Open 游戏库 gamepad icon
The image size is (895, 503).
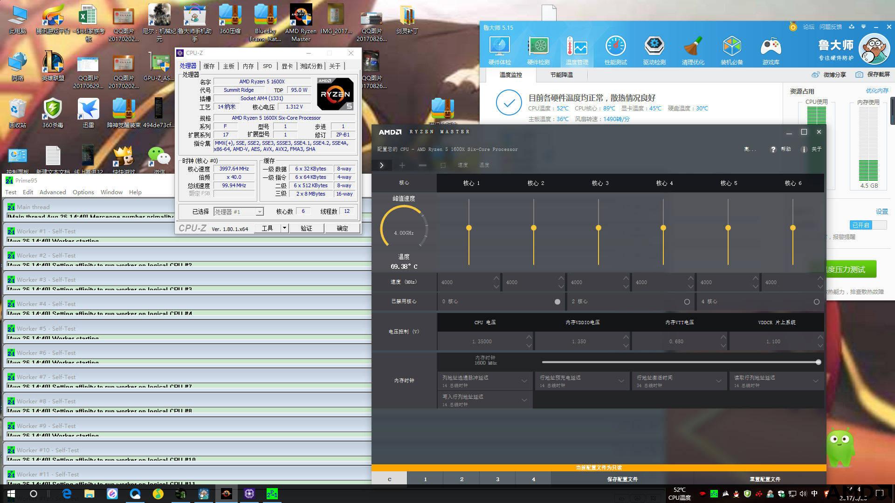[771, 50]
